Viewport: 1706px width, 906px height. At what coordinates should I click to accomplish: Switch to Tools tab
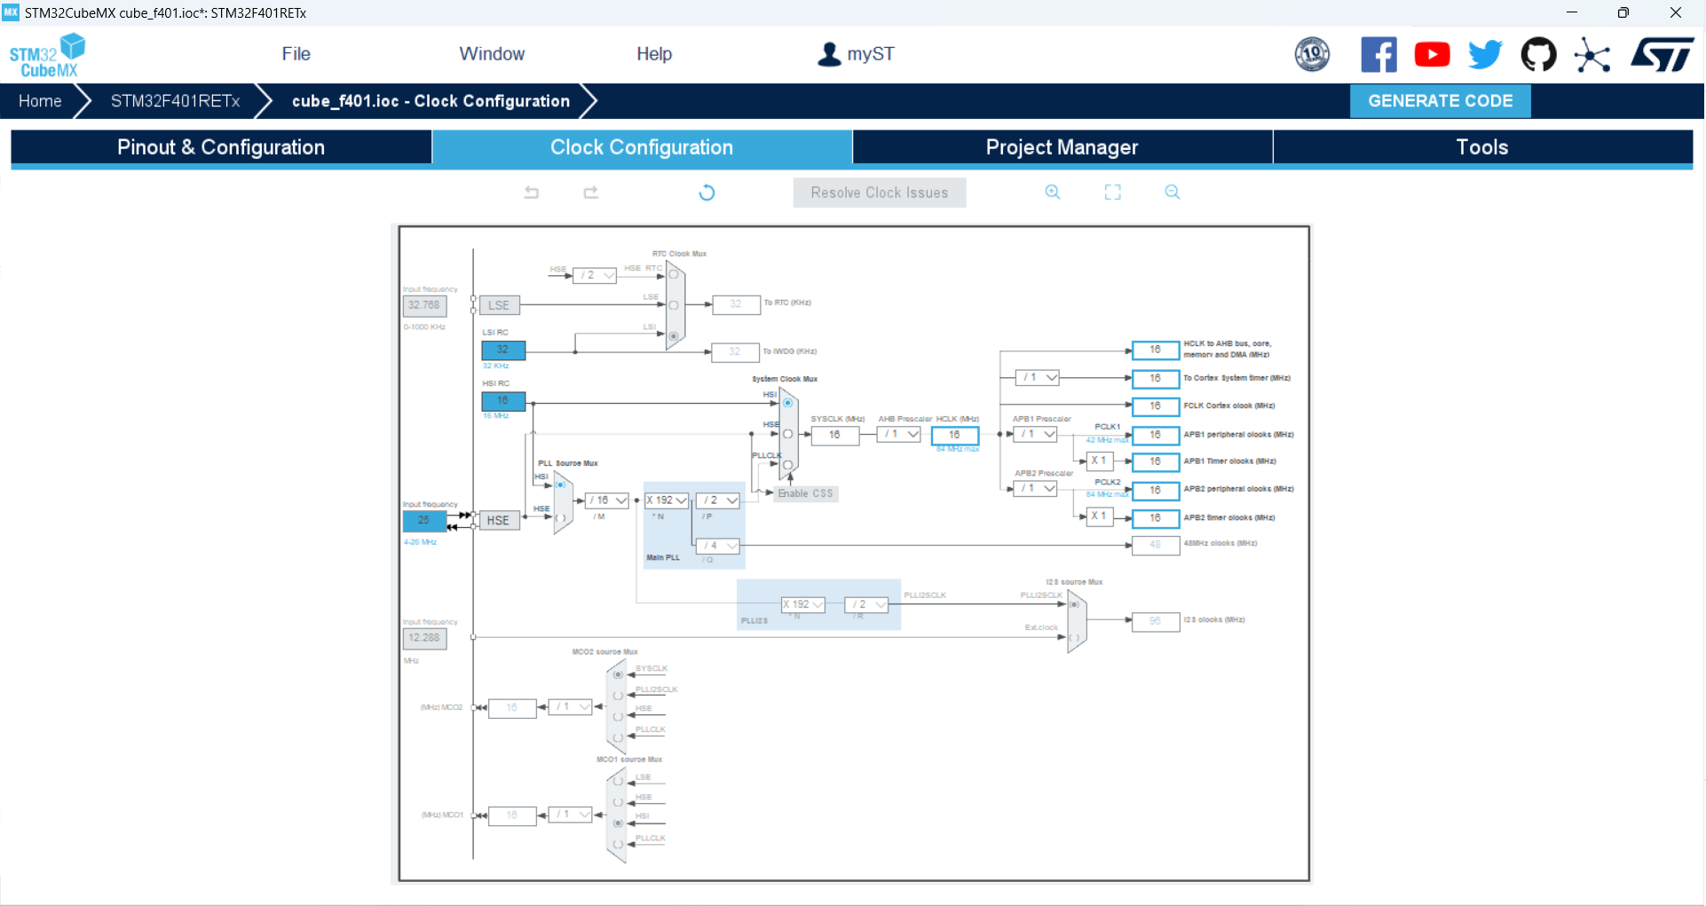1482,147
